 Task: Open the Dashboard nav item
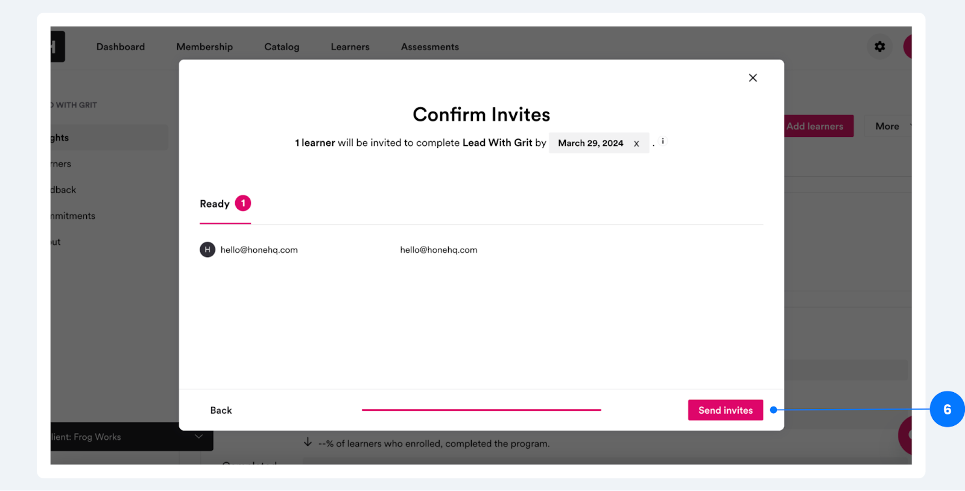(121, 46)
